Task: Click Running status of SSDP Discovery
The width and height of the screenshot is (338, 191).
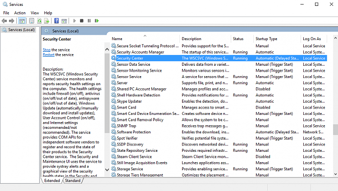Action: (240, 144)
